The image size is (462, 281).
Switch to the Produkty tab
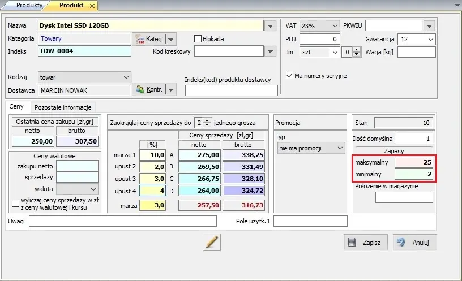click(29, 5)
